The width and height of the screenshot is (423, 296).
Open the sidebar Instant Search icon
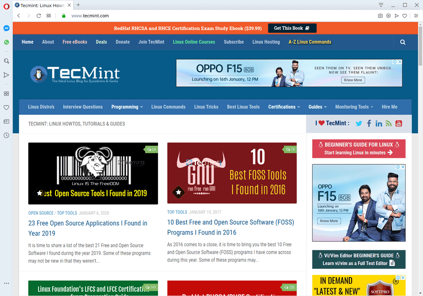7,61
